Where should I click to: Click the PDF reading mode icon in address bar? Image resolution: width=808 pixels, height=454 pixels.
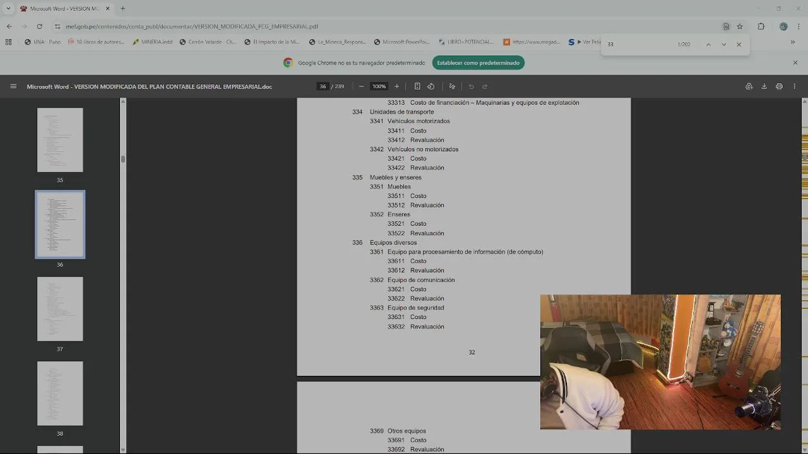tap(726, 26)
